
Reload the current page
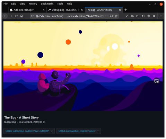(16, 16)
